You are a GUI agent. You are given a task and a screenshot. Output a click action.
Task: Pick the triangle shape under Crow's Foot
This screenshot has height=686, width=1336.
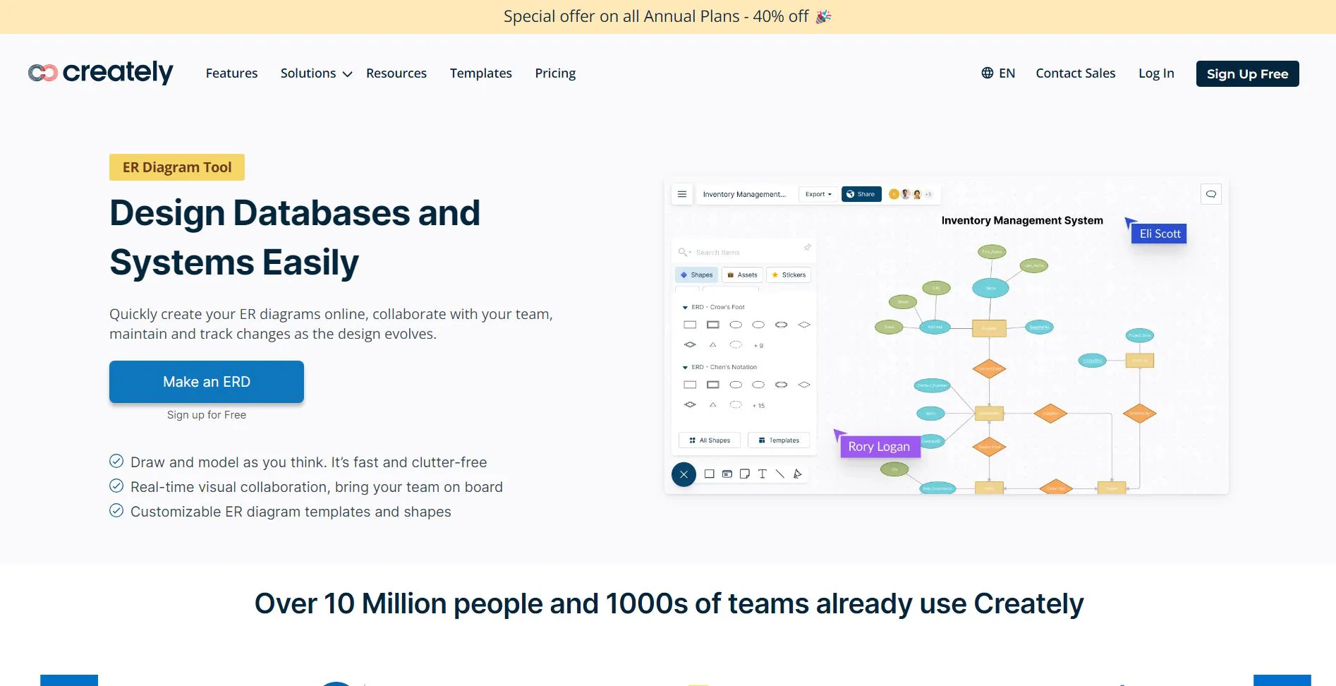tap(713, 345)
